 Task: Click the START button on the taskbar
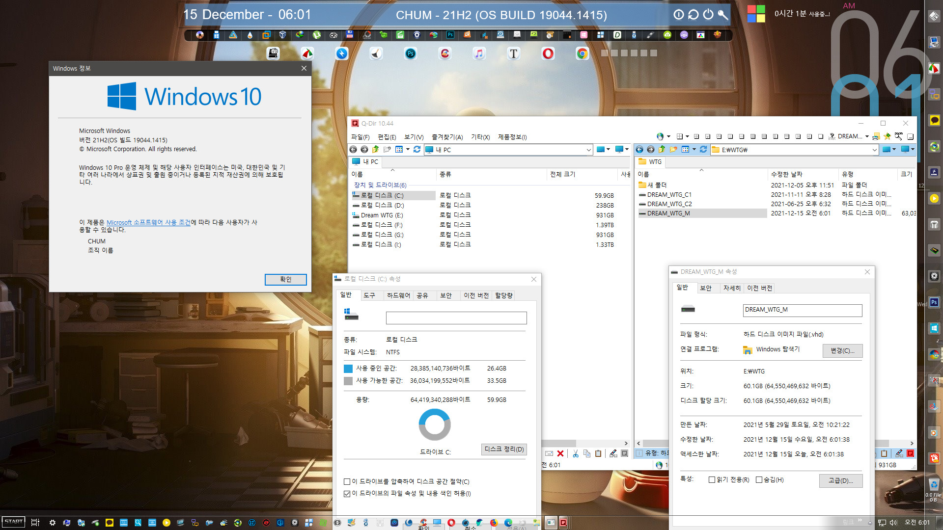pyautogui.click(x=13, y=522)
